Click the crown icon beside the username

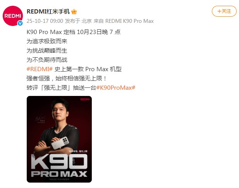tap(74, 12)
